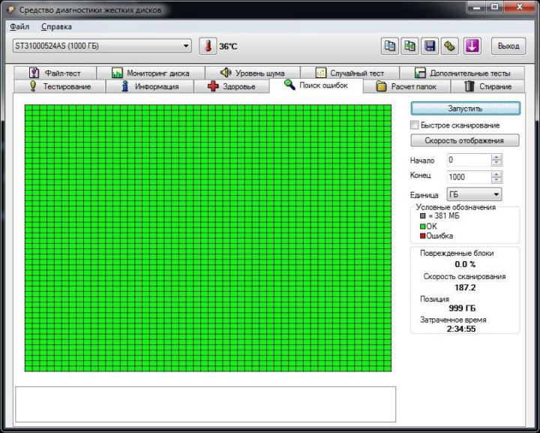The width and height of the screenshot is (540, 433).
Task: Click the purple down arrow icon
Action: [x=471, y=47]
